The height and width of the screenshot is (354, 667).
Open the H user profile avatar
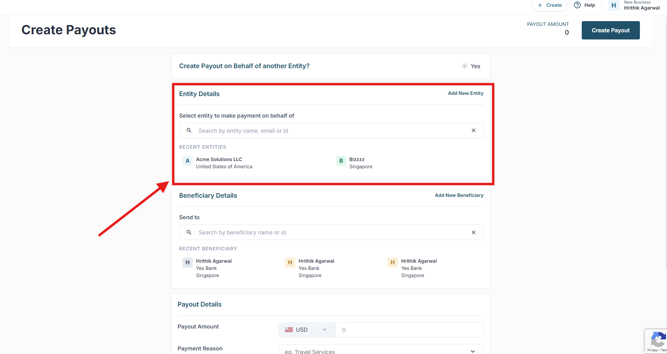click(x=614, y=5)
